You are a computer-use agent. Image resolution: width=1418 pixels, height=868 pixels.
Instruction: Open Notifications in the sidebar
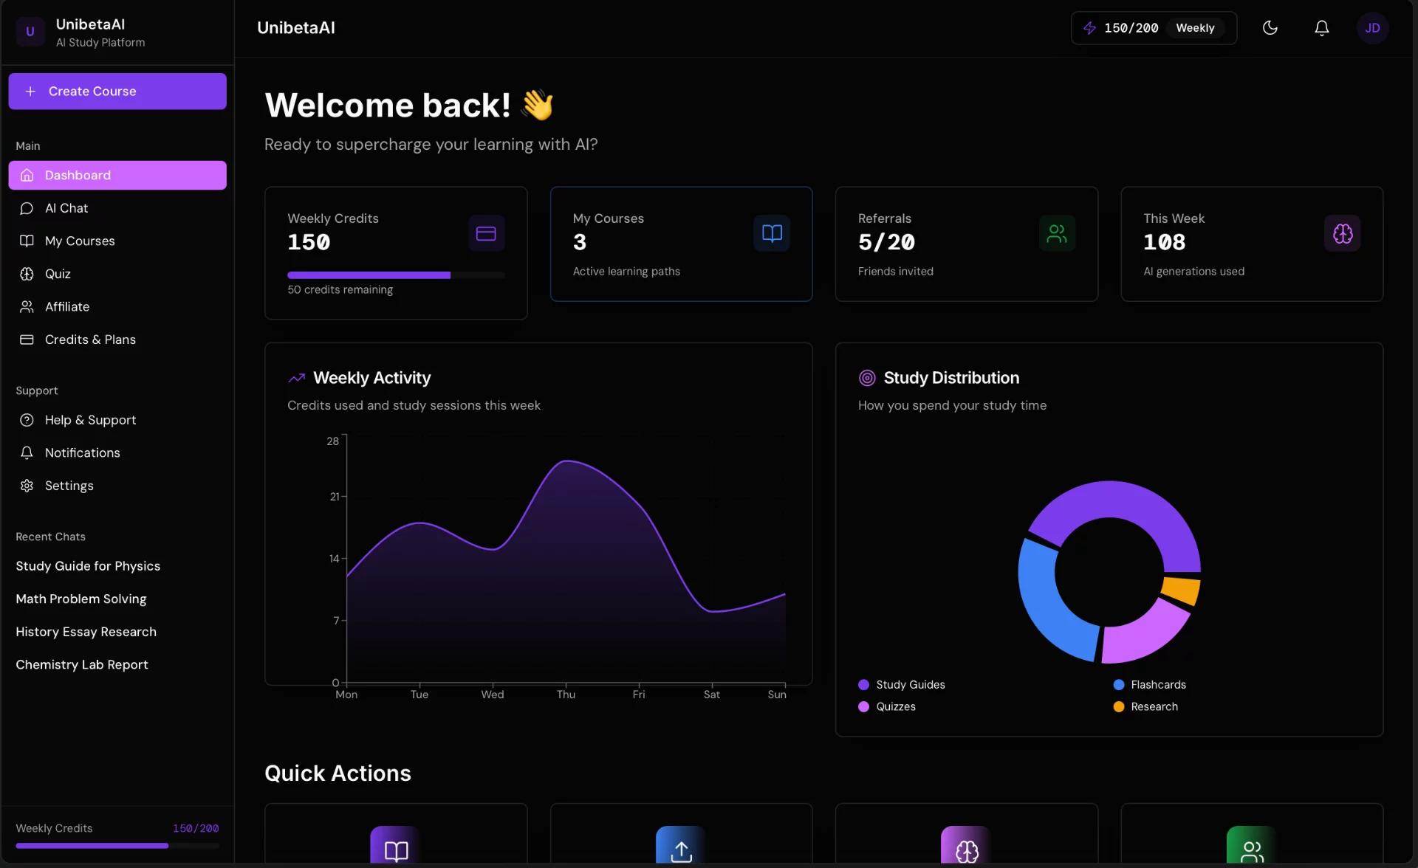pos(117,452)
